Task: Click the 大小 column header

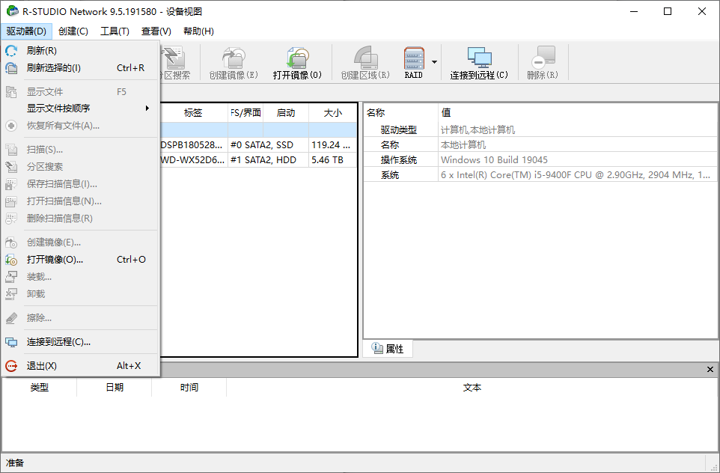Action: [332, 112]
